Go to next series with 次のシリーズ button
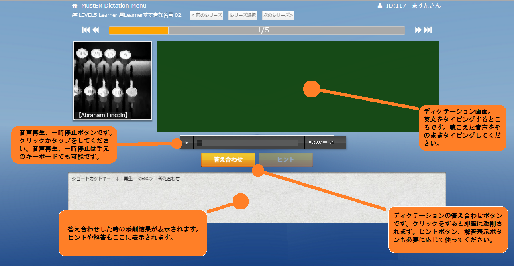Screen dimensions: 514x266 click(278, 15)
